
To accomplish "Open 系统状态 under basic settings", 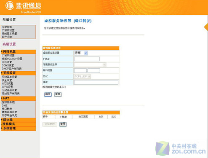I will coord(7,27).
